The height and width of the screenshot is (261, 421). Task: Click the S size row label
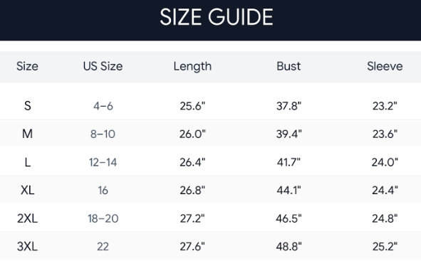click(27, 106)
